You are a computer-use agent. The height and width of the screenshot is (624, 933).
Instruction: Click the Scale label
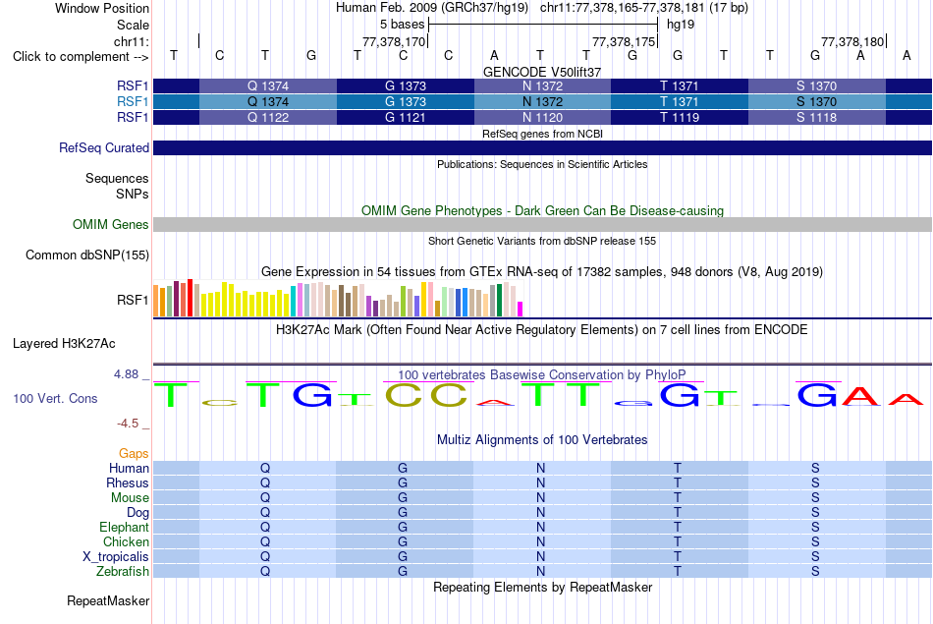134,25
